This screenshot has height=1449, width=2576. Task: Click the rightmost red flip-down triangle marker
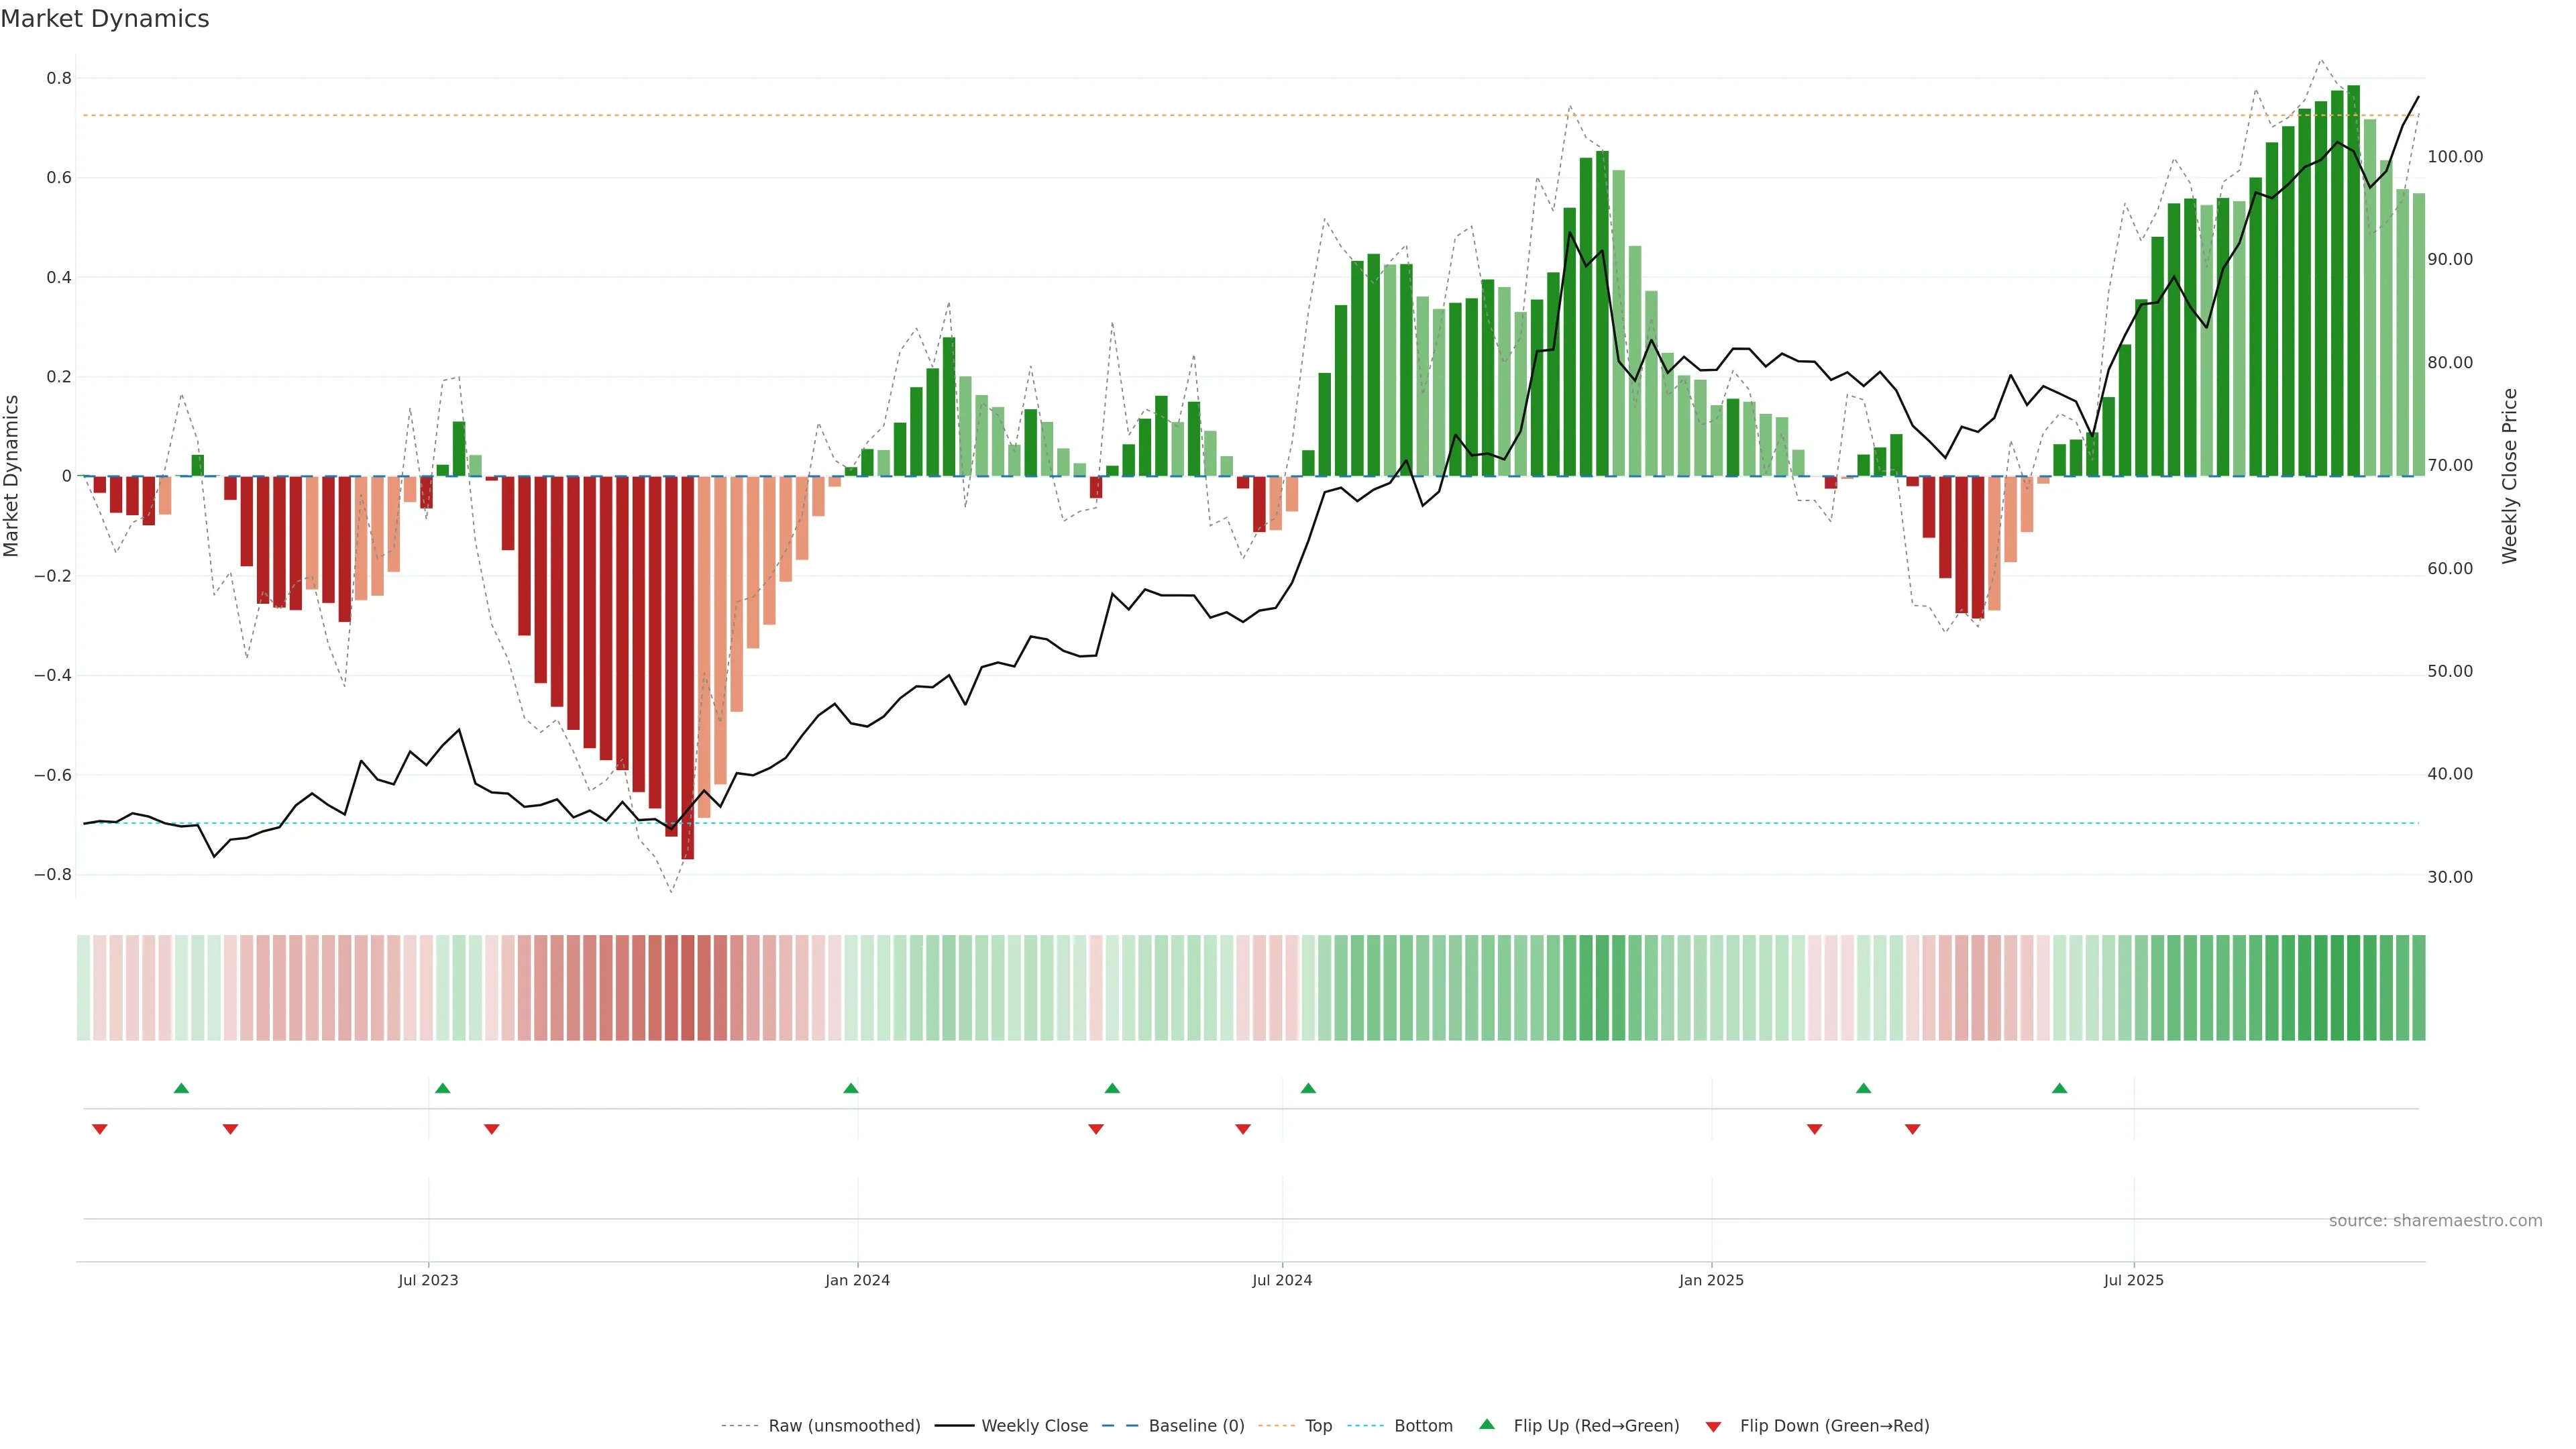pyautogui.click(x=1912, y=1129)
